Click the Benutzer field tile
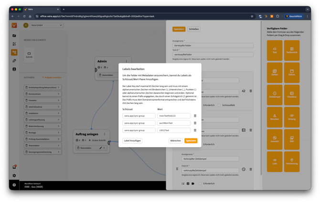 pyautogui.click(x=275, y=115)
